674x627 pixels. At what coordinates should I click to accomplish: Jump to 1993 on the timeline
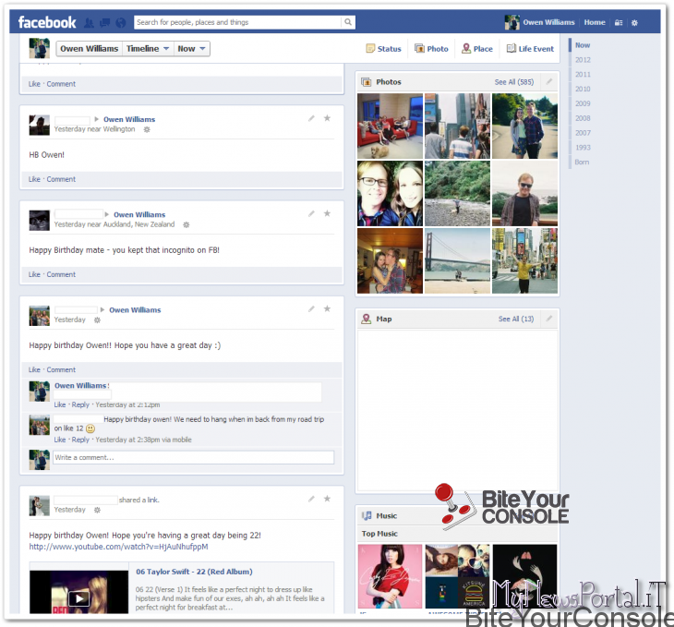(583, 148)
